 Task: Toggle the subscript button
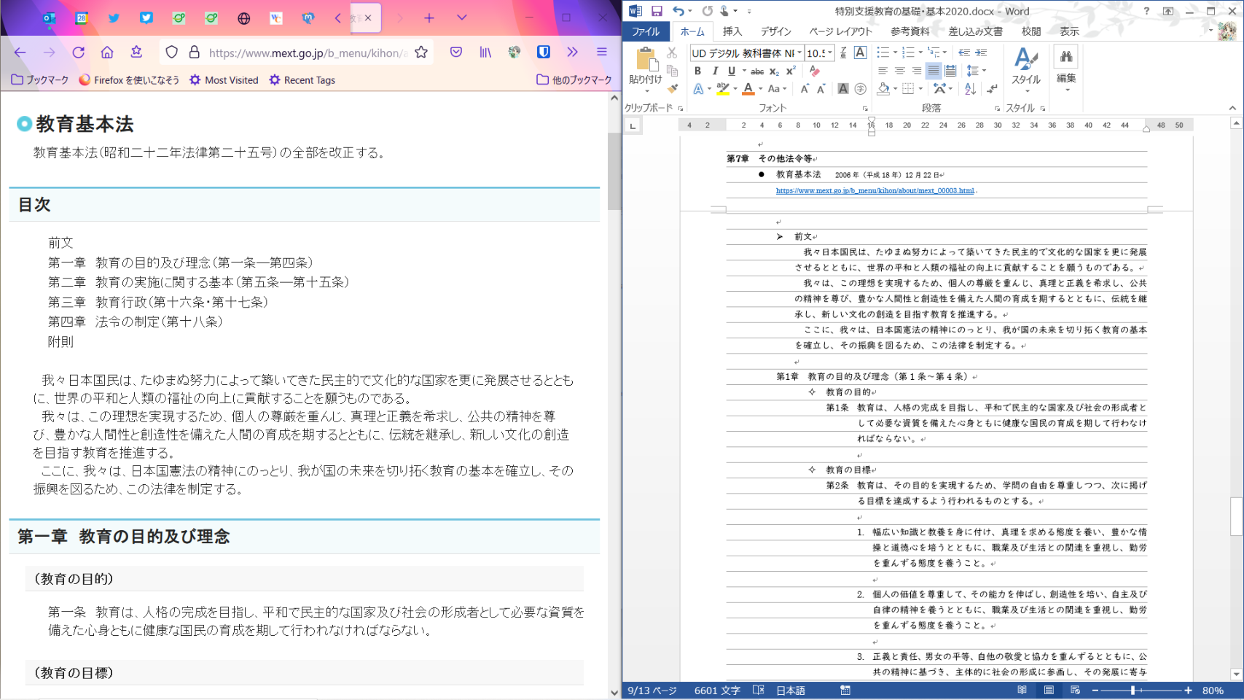click(774, 71)
